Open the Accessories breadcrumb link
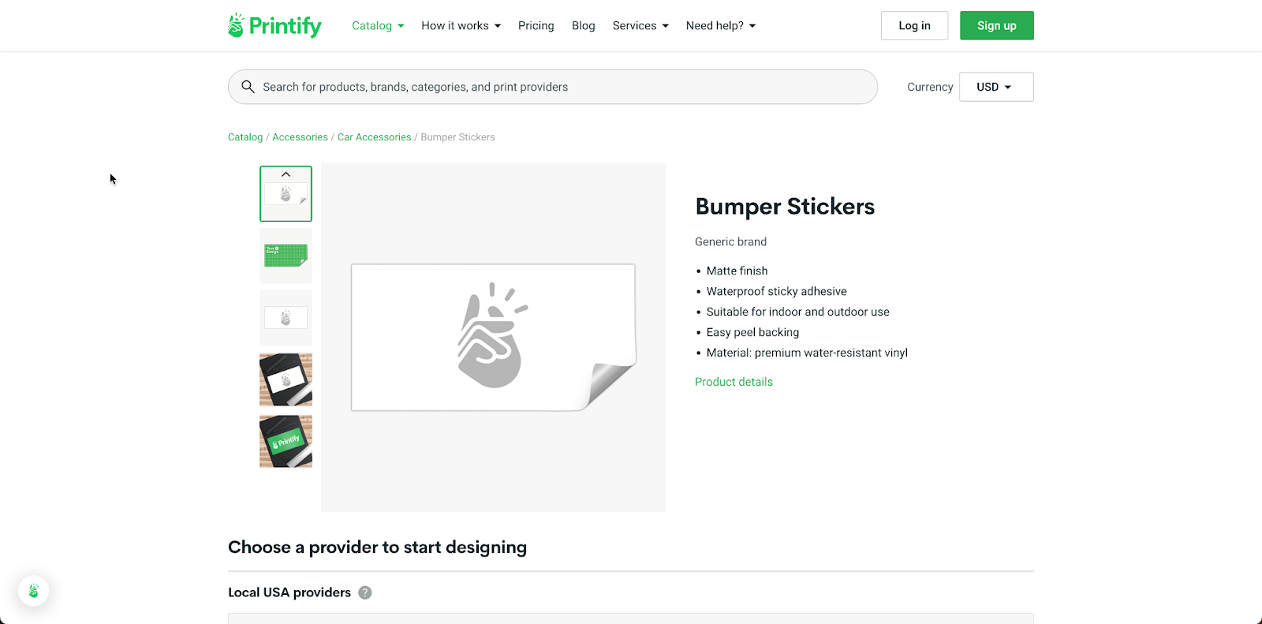1262x624 pixels. pos(300,137)
